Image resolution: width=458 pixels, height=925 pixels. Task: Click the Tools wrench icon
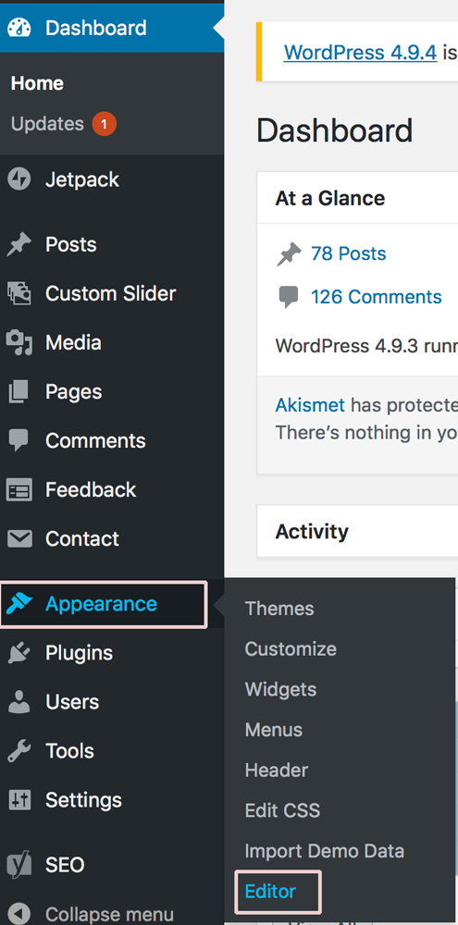pyautogui.click(x=19, y=751)
